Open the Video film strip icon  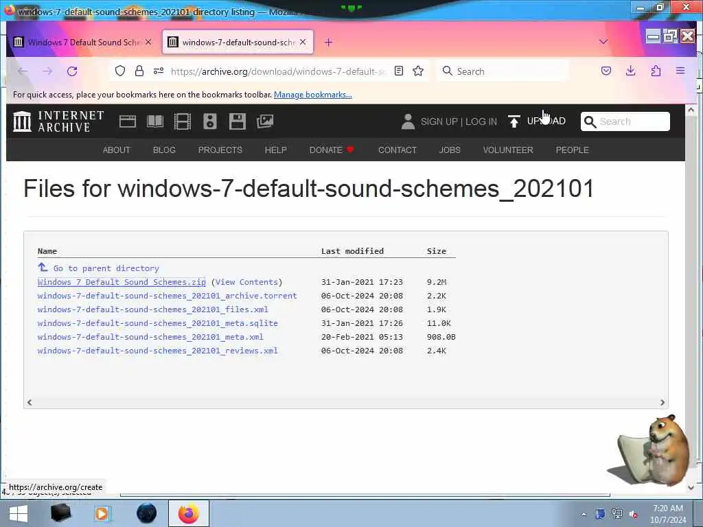click(183, 121)
